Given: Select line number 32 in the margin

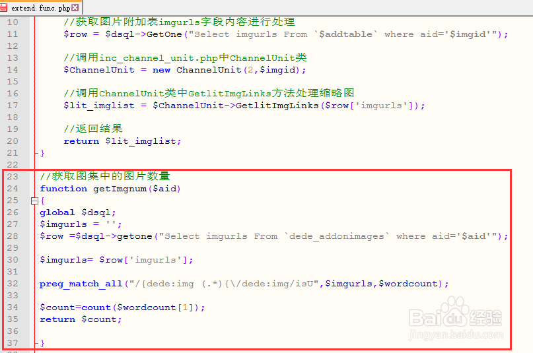Looking at the screenshot, I should pos(13,284).
